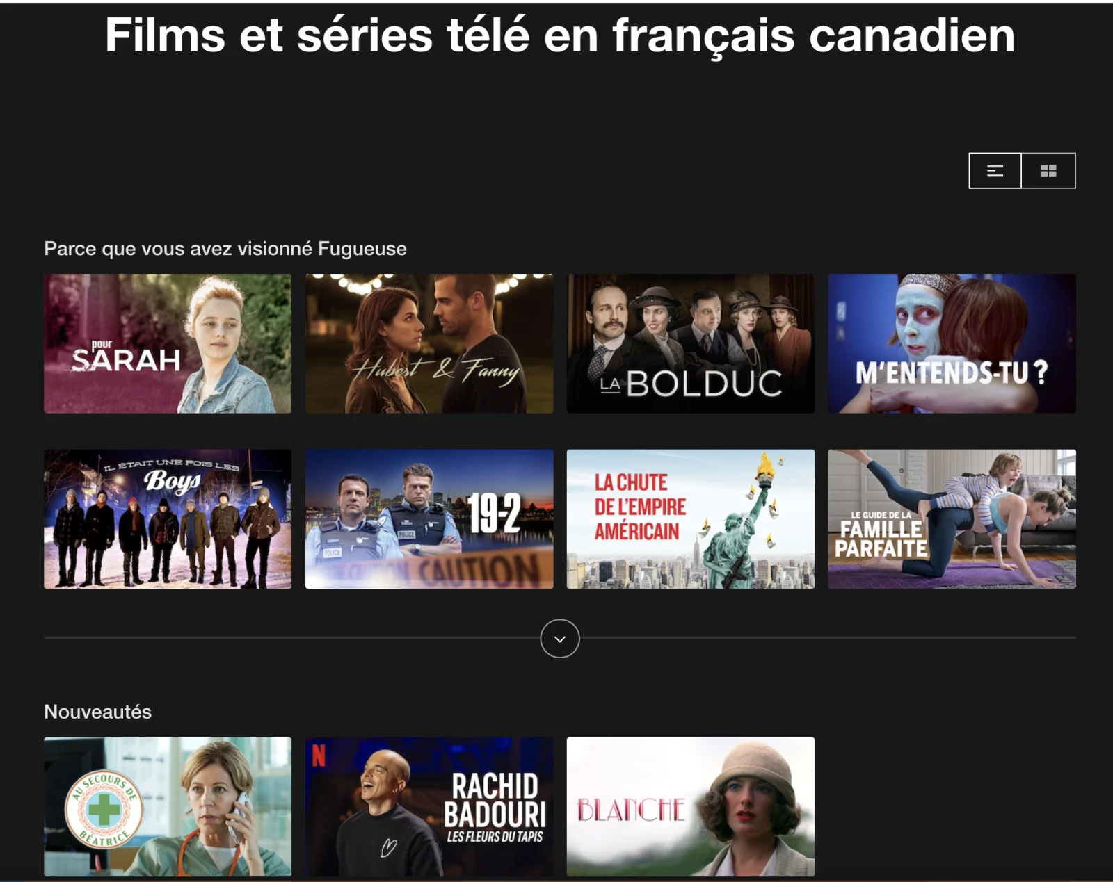Open Au secours de Béatrice title
This screenshot has height=882, width=1113.
[x=168, y=807]
